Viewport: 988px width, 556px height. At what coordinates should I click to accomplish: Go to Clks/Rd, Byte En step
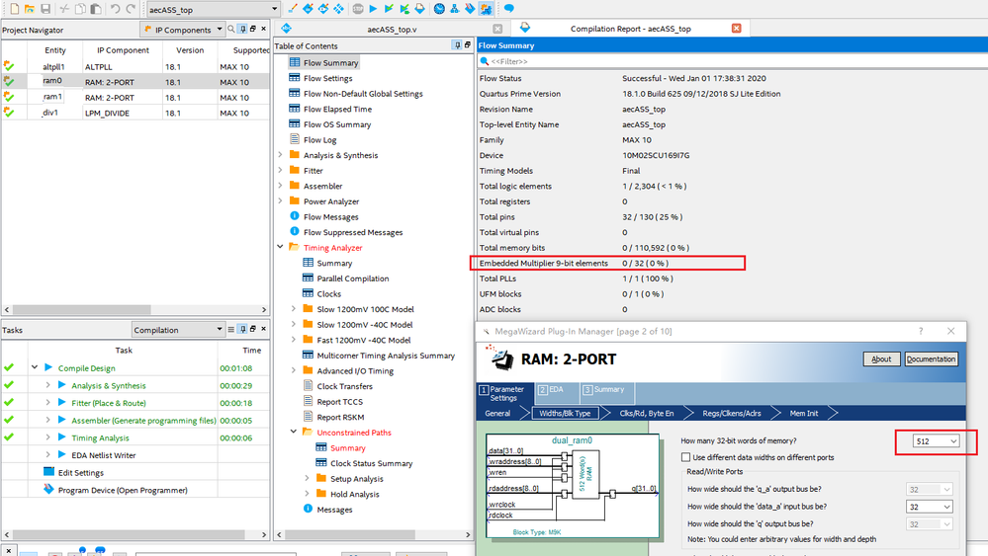[x=647, y=413]
